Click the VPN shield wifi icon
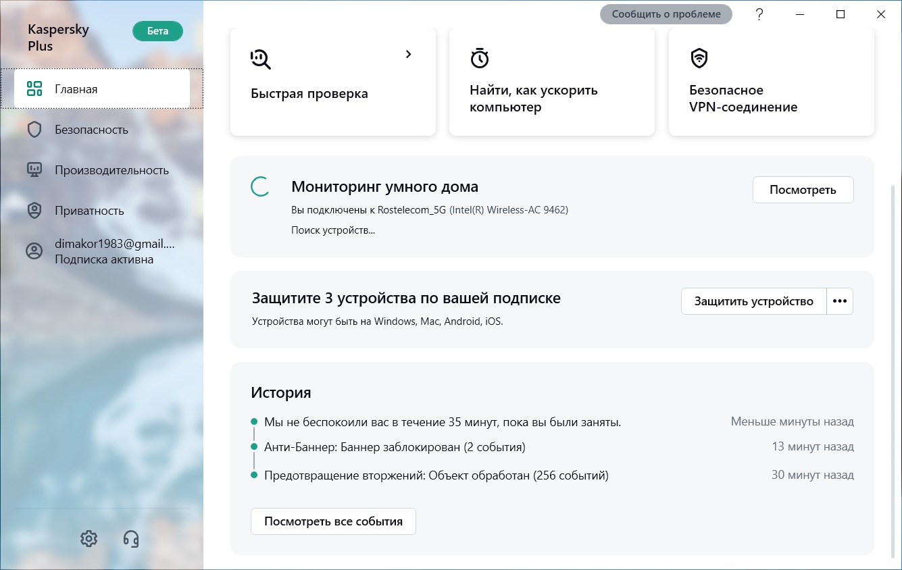The height and width of the screenshot is (570, 902). click(x=699, y=58)
